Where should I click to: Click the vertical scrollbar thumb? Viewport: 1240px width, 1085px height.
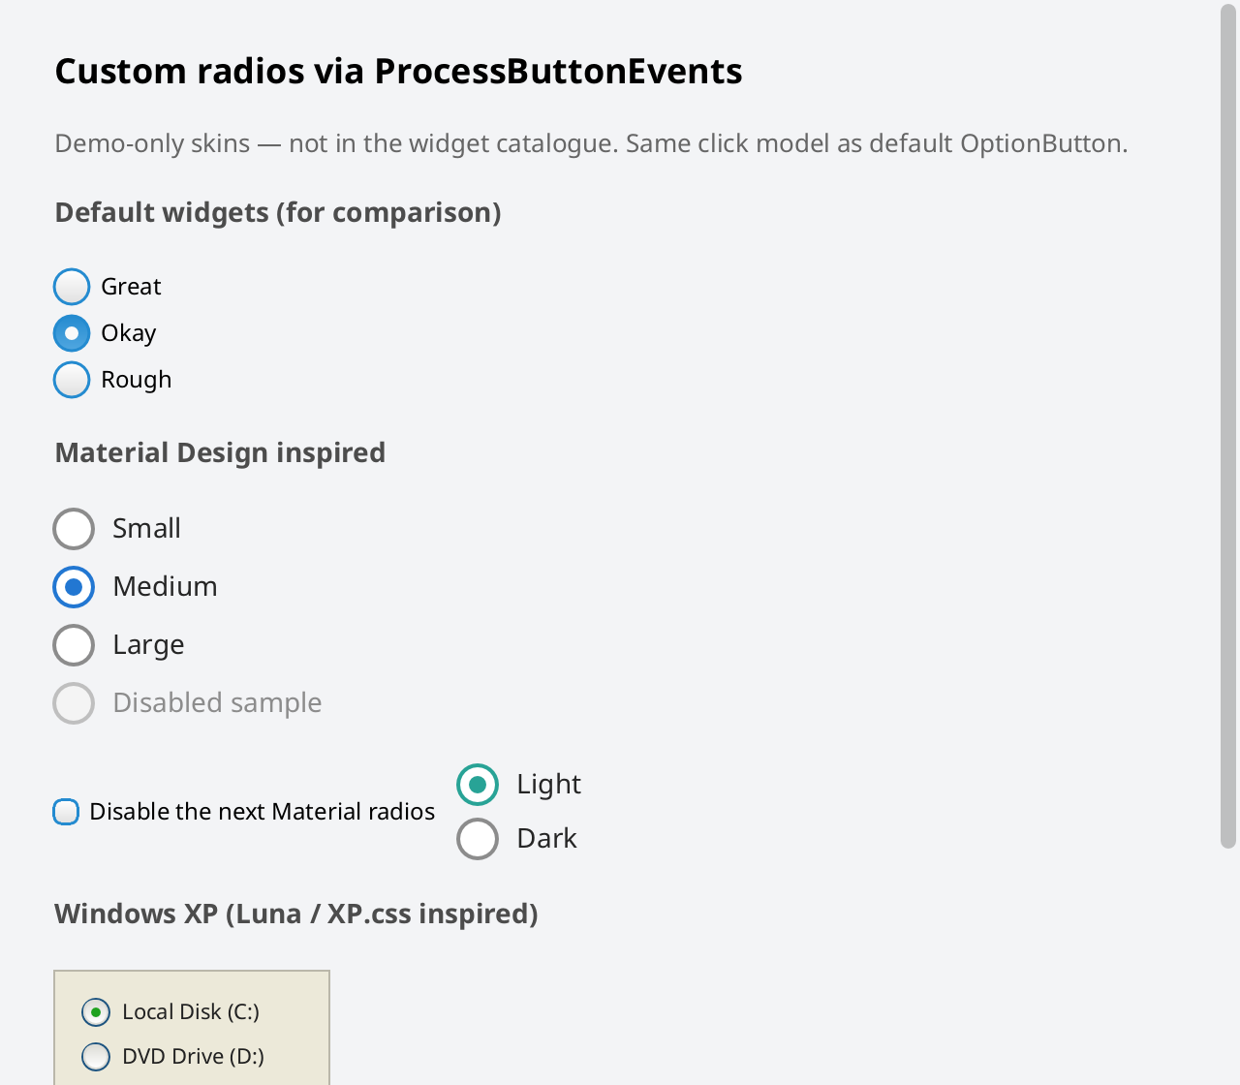tap(1228, 426)
